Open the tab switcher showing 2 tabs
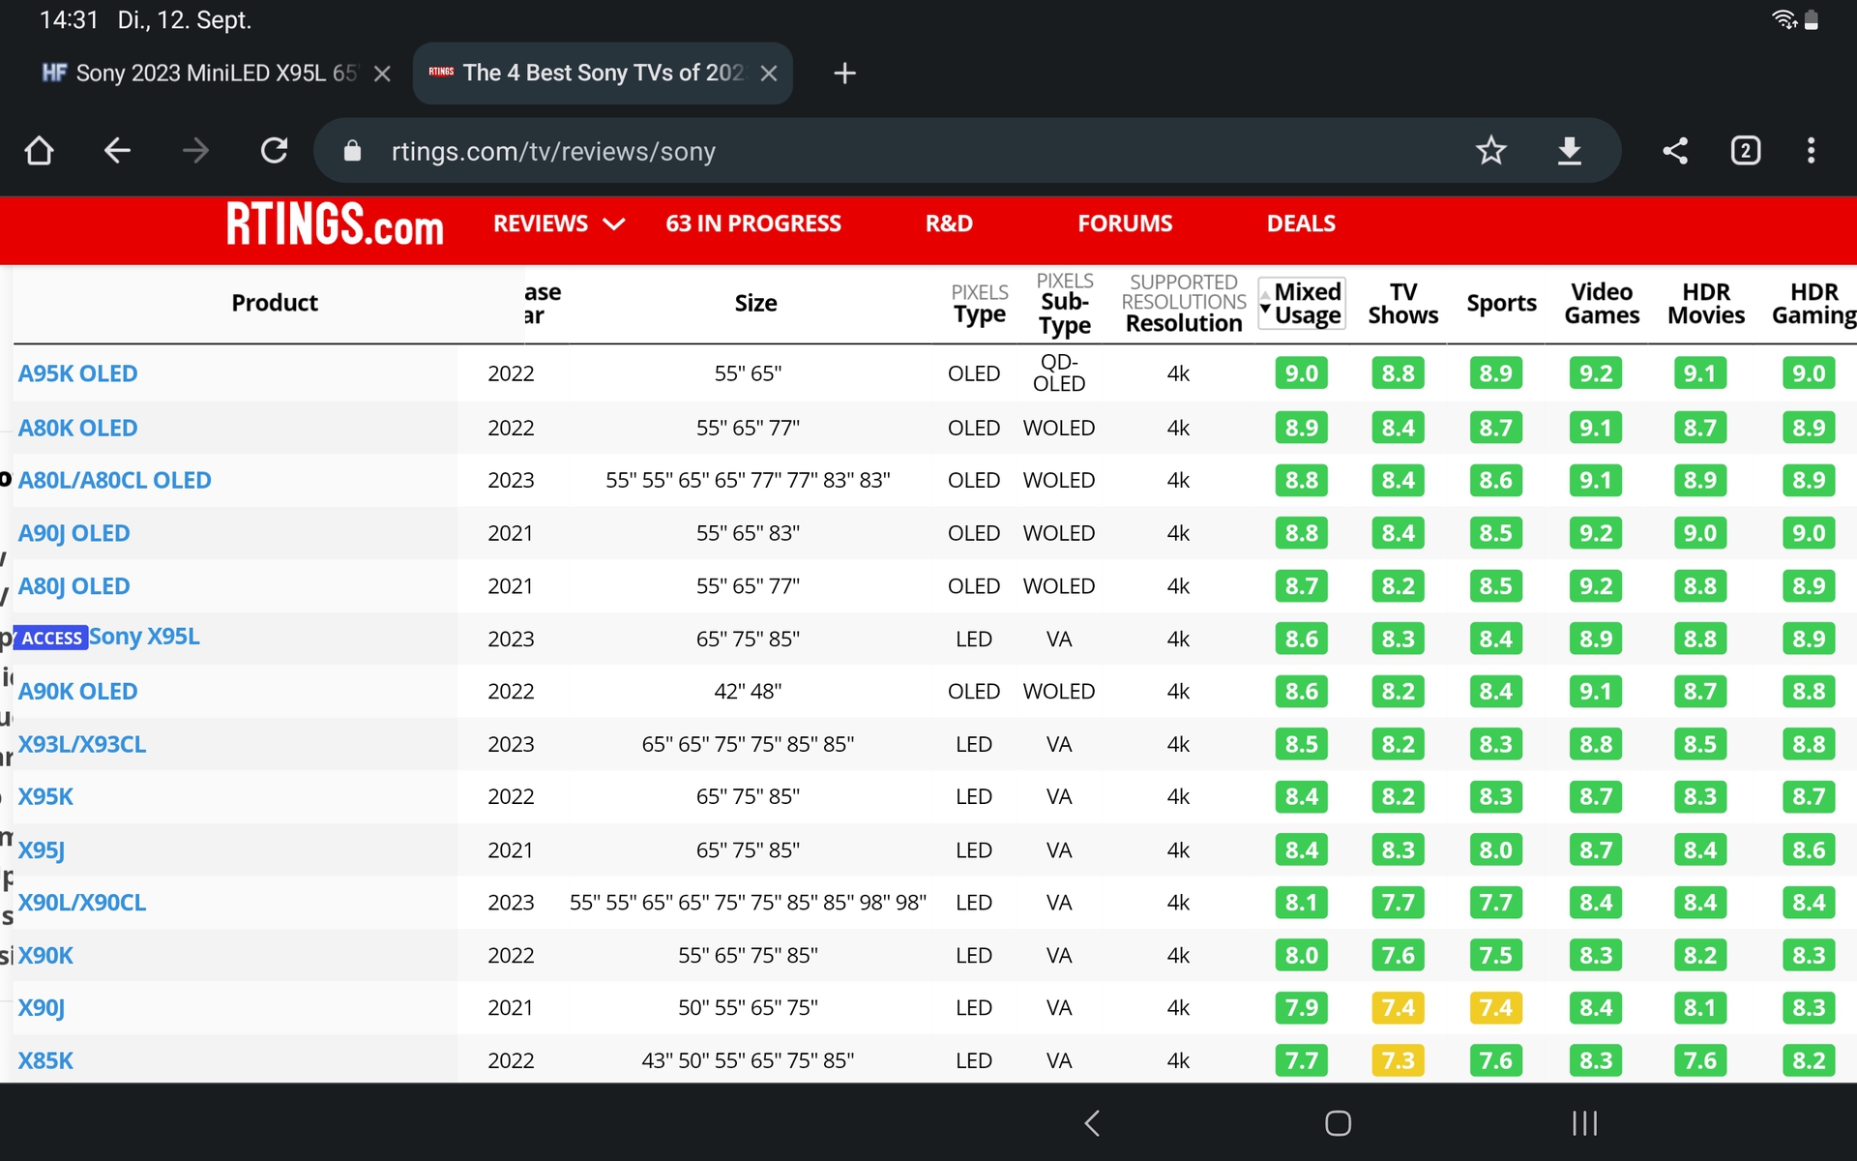1857x1161 pixels. tap(1745, 151)
